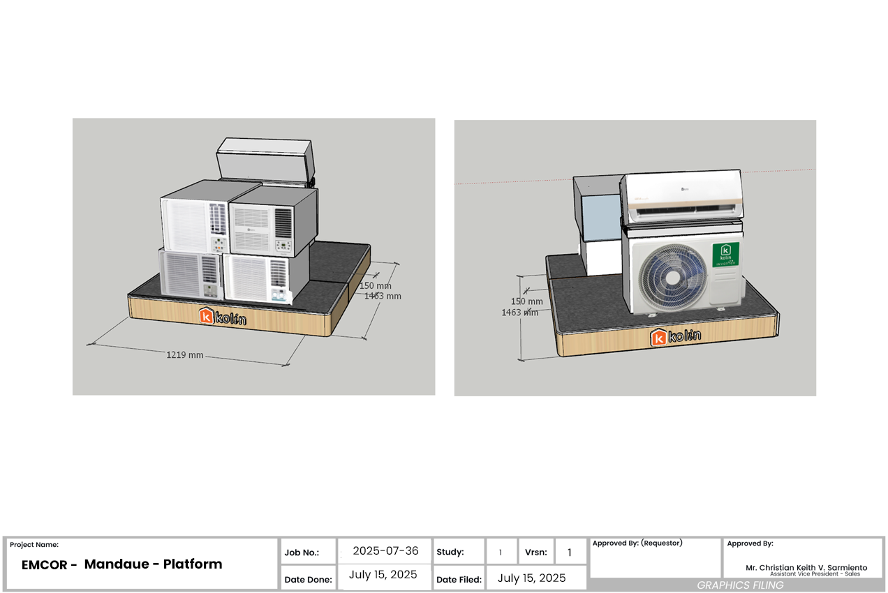Select the 1463 mm label in right view
The height and width of the screenshot is (593, 888).
[519, 313]
